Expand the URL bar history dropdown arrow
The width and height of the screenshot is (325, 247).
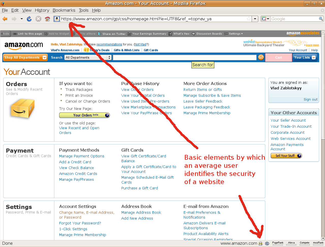point(255,19)
